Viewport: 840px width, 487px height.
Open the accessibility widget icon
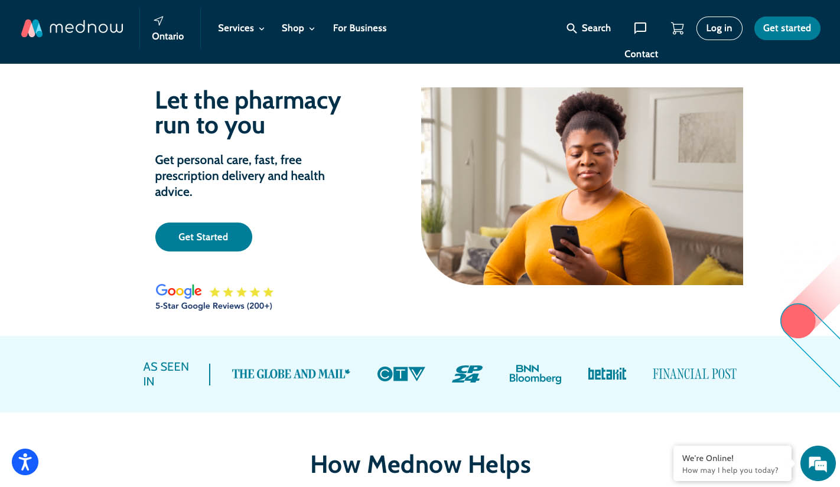click(x=25, y=462)
